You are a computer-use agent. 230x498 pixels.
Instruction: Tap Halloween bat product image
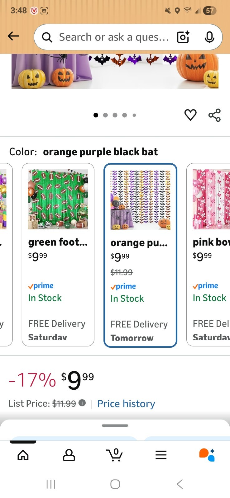point(115,71)
